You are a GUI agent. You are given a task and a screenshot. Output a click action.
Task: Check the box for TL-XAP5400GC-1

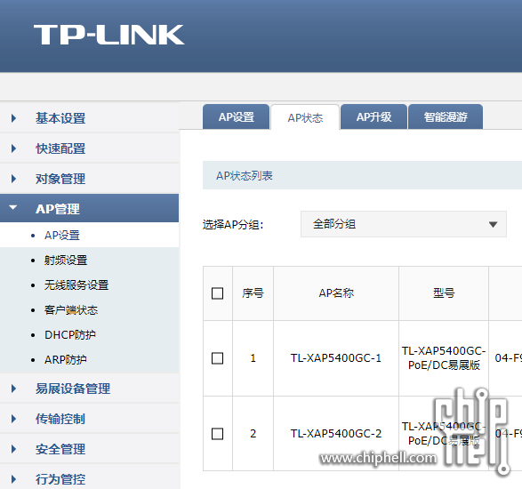[x=217, y=358]
